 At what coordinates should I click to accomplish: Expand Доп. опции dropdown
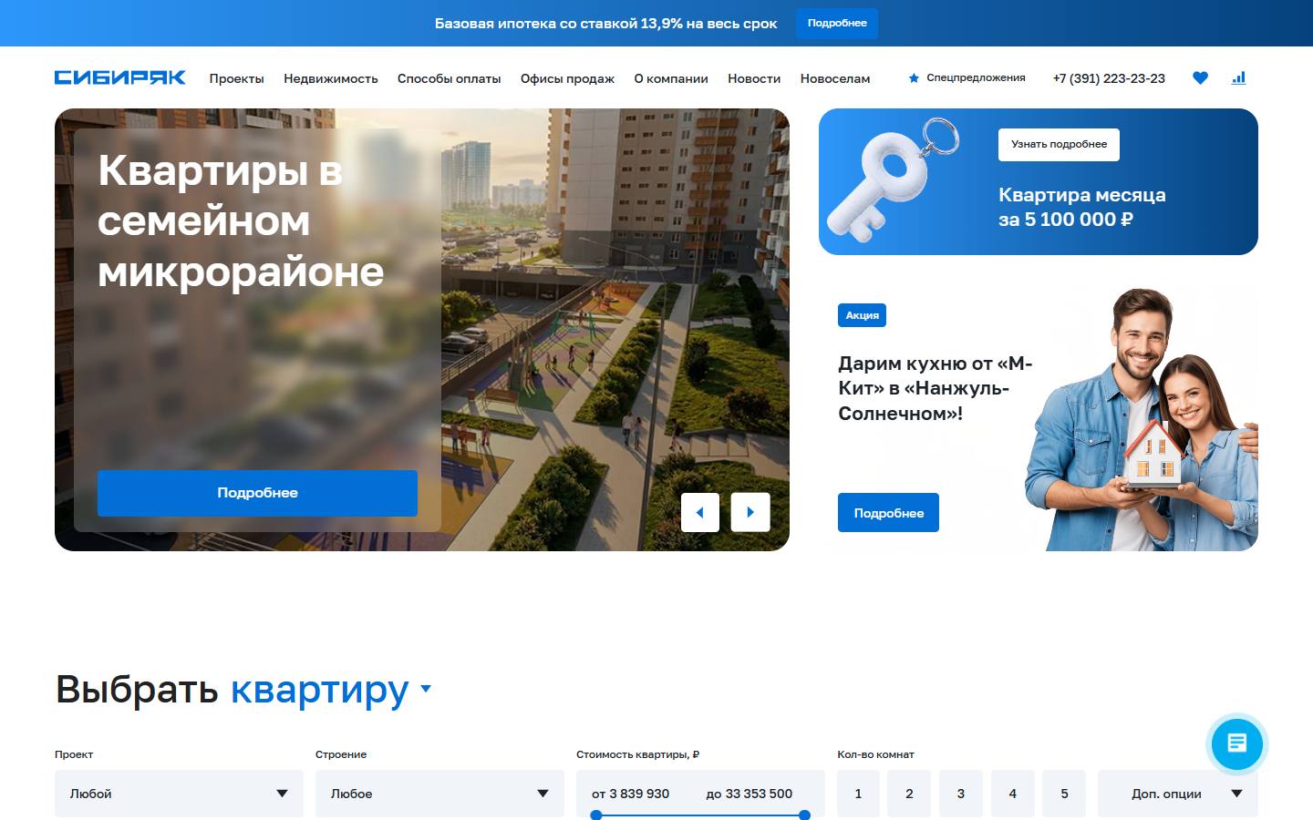[x=1178, y=794]
